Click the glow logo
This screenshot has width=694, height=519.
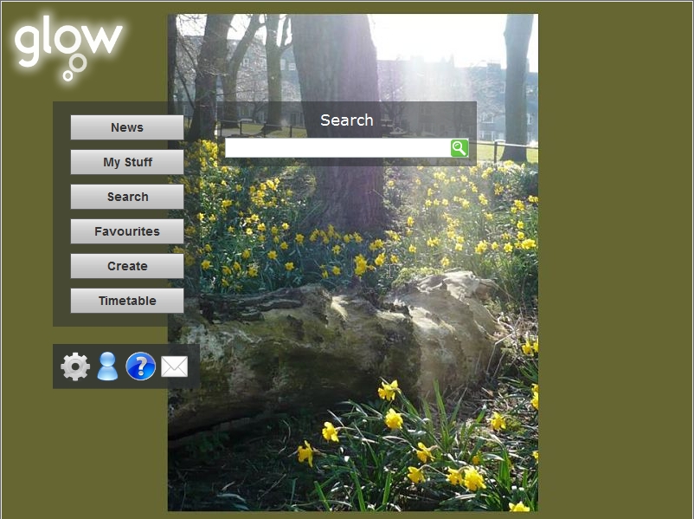68,48
